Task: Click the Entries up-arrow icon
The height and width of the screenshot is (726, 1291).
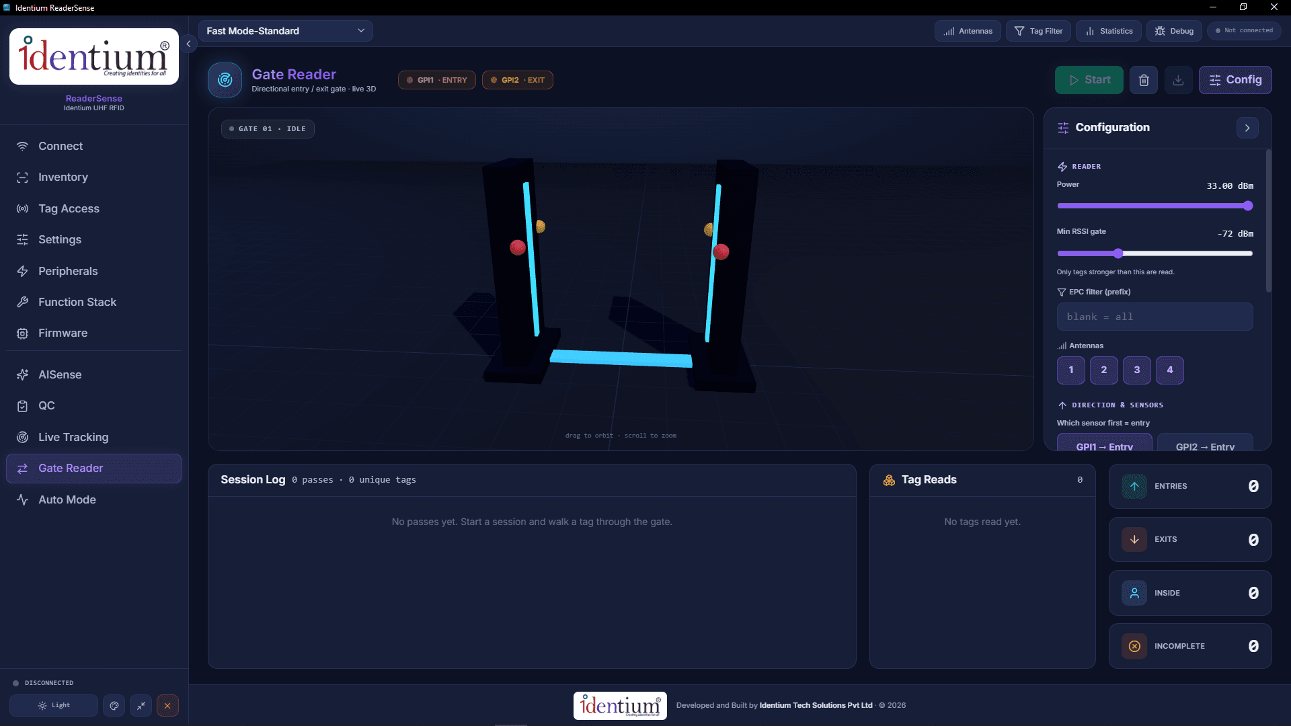Action: (1134, 486)
